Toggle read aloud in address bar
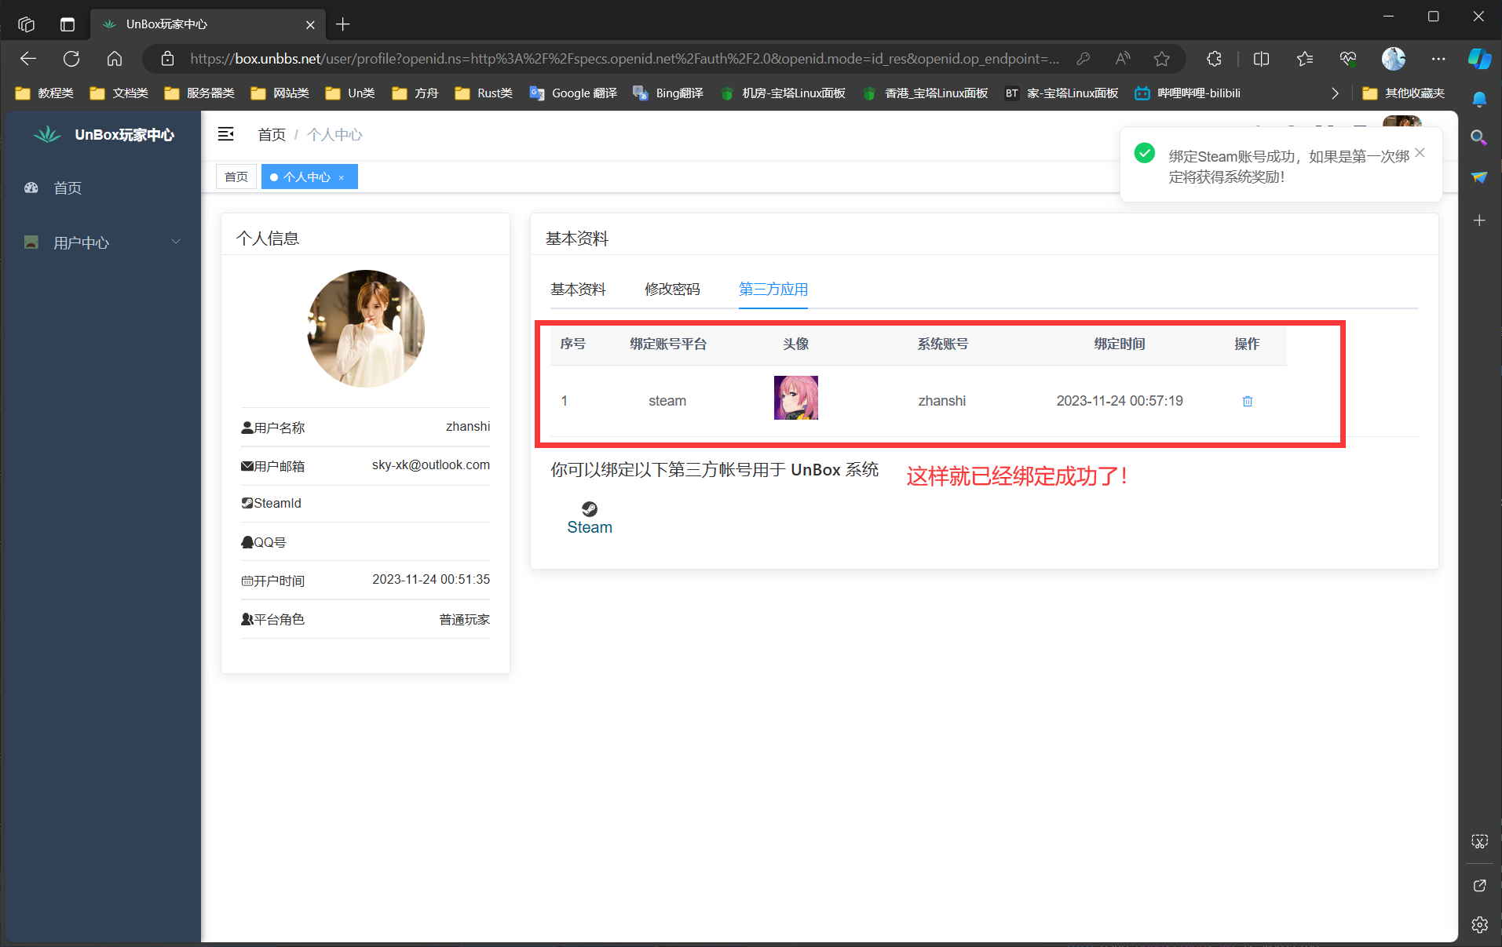The image size is (1502, 947). 1123,59
